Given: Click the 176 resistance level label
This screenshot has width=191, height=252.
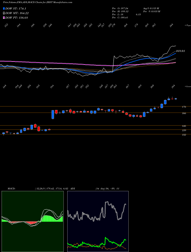Looking at the screenshot, I should [x=184, y=107].
